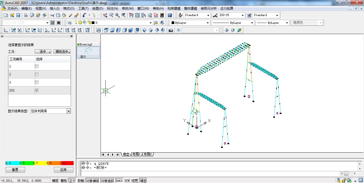Click the Undo arrow icon
The width and height of the screenshot is (364, 183).
click(x=84, y=15)
